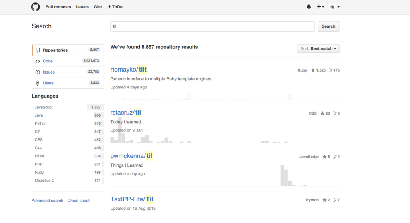Open the user avatar menu
Viewport: 410px width, 223px height.
tap(334, 7)
